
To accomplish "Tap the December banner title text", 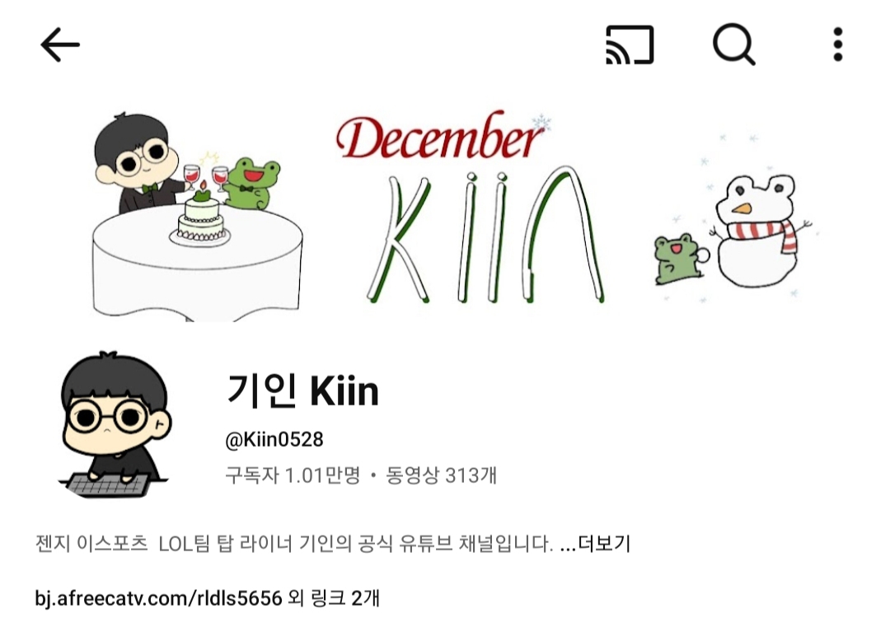I will coord(440,137).
